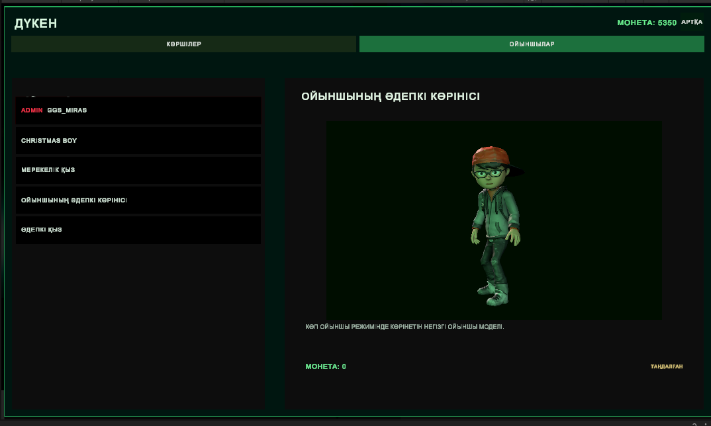Screen dimensions: 711x426
Task: Click the МОНЕТА: 5350 balance text
Action: coord(647,22)
